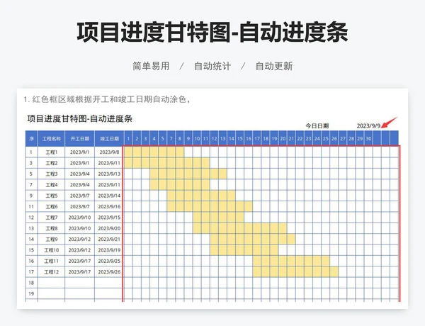
Task: Select the 工程7 name cell
Action: [x=51, y=218]
